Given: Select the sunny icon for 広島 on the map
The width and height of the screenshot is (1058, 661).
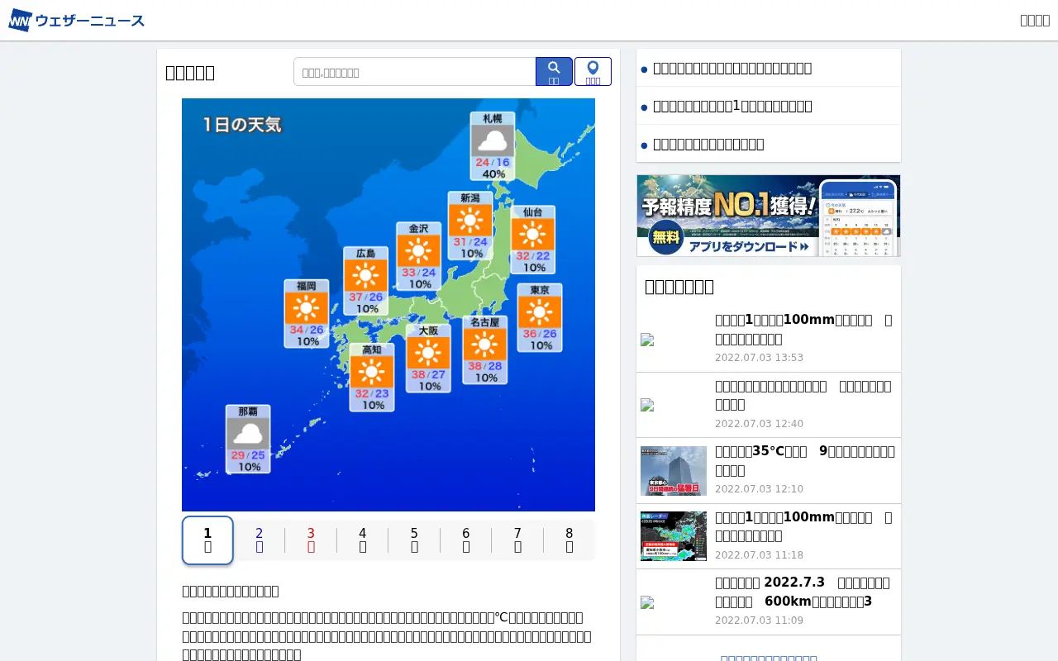Looking at the screenshot, I should (365, 276).
